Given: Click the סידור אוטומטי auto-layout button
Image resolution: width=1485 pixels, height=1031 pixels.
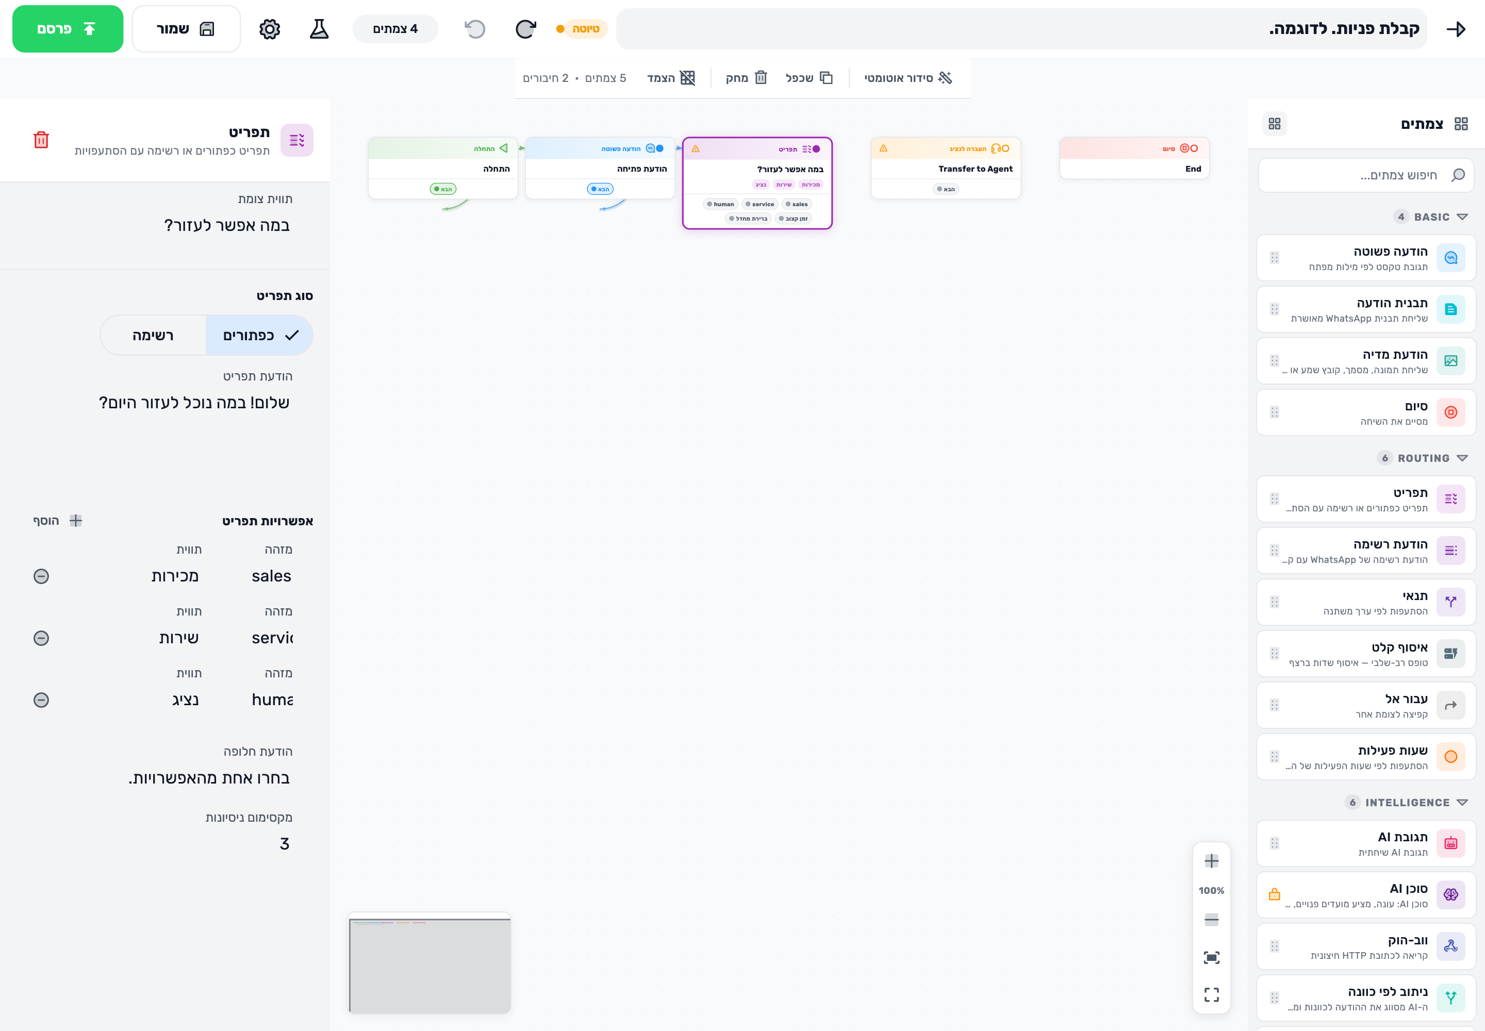Looking at the screenshot, I should pyautogui.click(x=908, y=78).
